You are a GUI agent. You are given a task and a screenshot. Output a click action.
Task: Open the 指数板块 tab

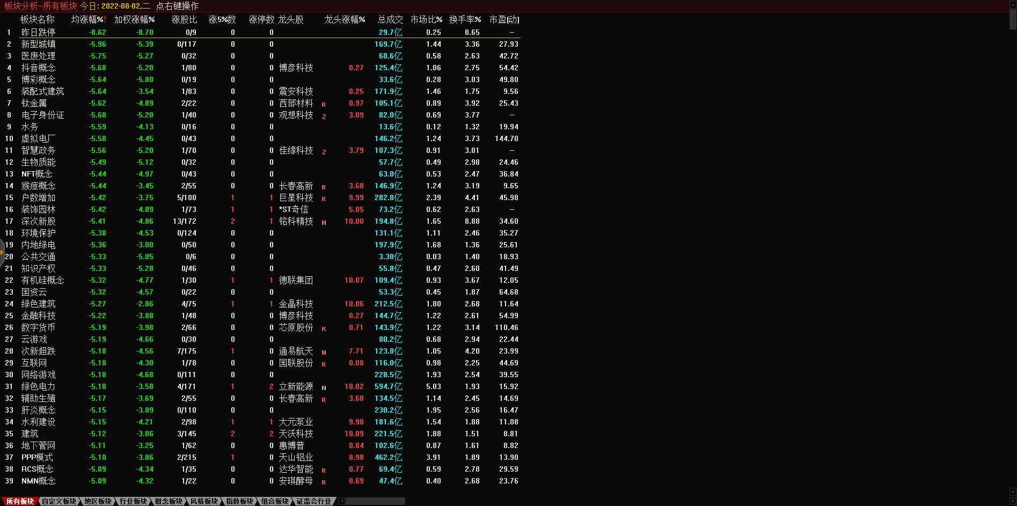click(239, 501)
